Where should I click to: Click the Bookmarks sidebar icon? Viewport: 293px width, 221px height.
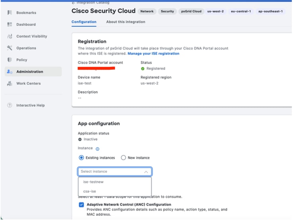pos(10,12)
